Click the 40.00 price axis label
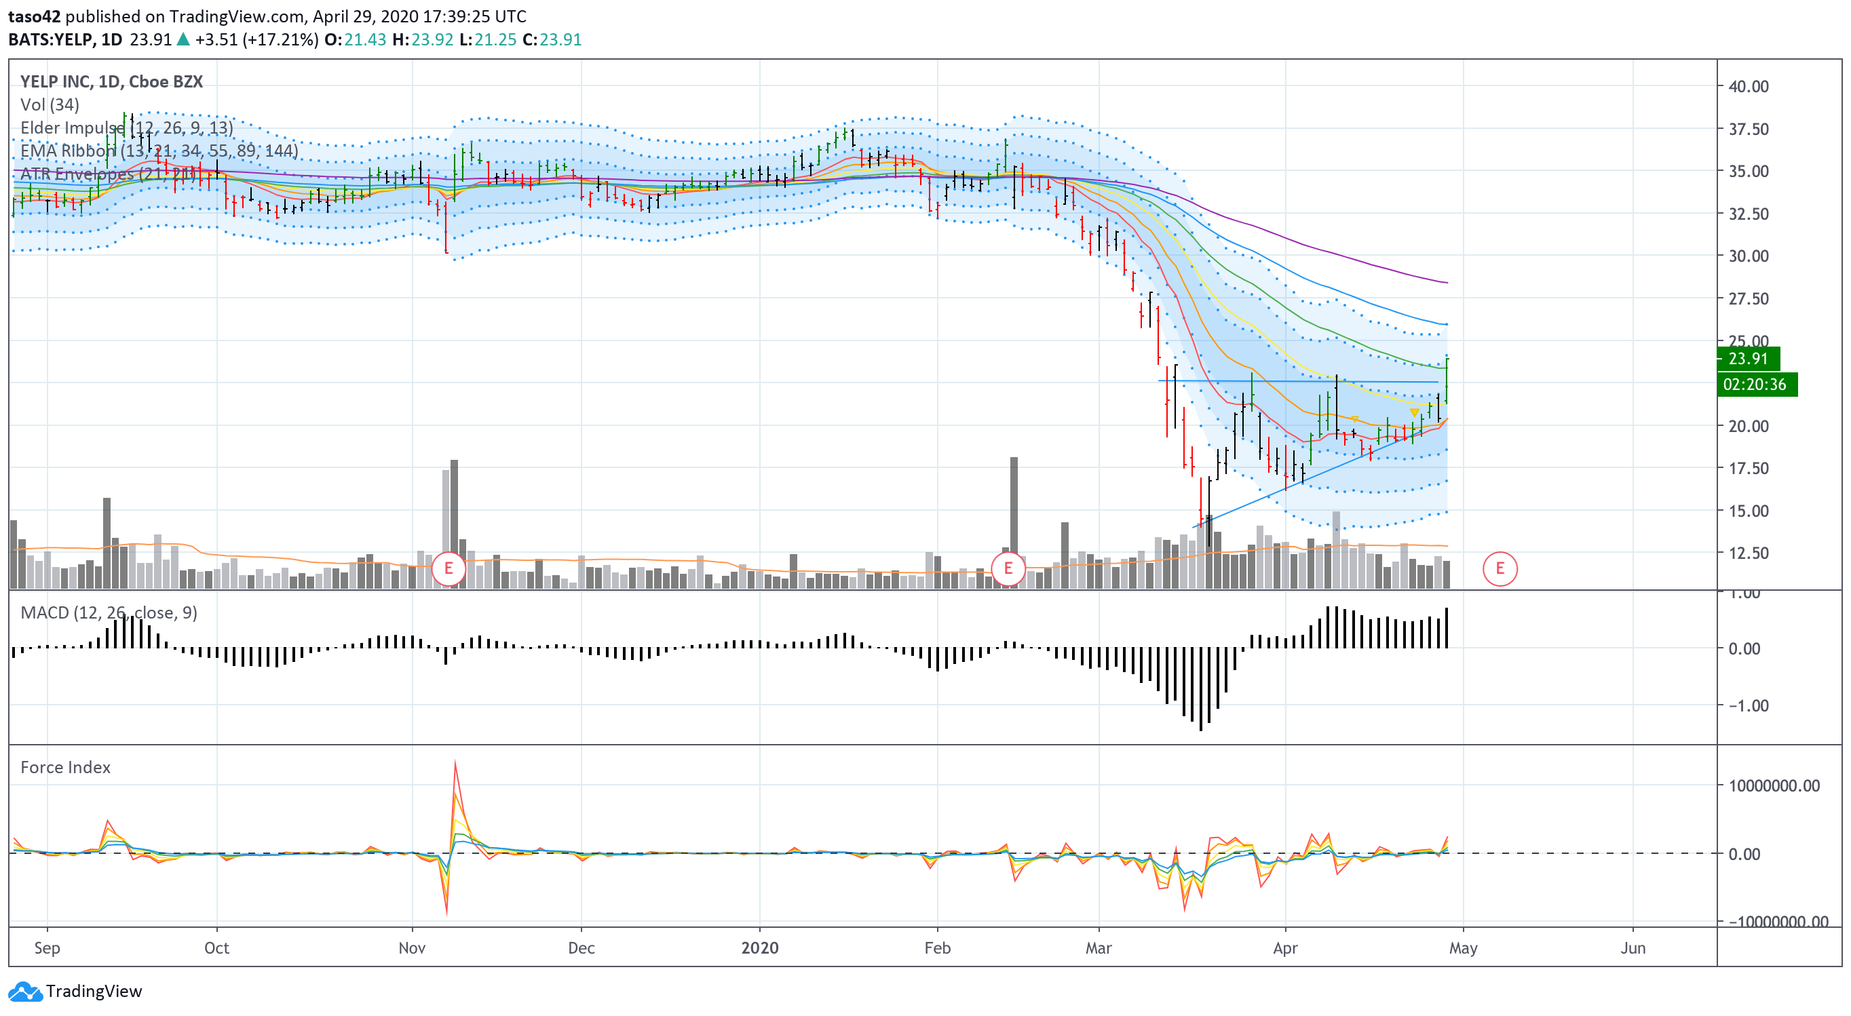The image size is (1851, 1016). 1749,86
